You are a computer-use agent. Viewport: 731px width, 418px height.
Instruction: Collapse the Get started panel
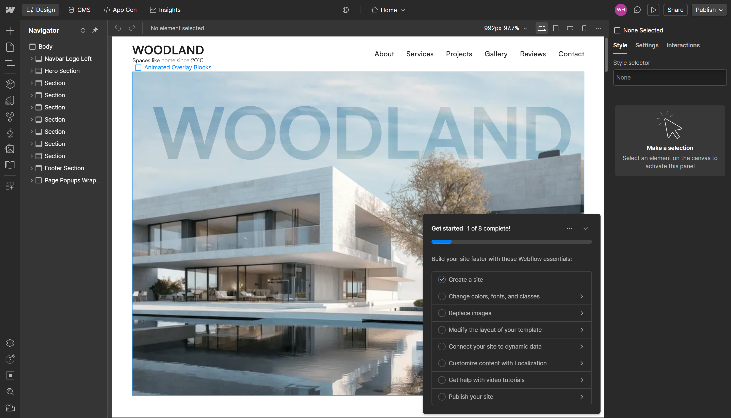click(x=586, y=229)
